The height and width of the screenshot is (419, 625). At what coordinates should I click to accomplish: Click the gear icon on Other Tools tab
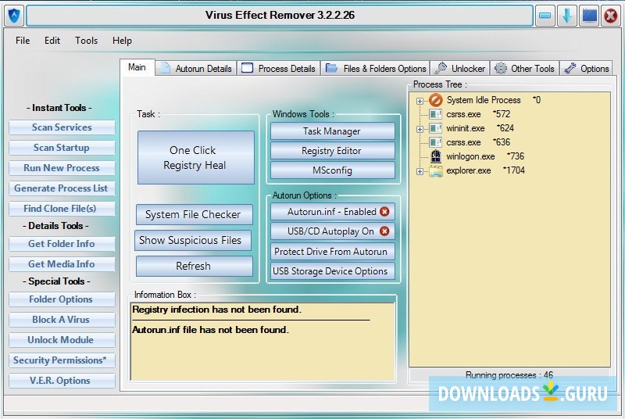point(501,68)
